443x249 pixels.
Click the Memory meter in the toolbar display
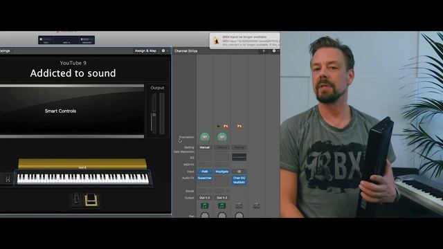click(87, 40)
